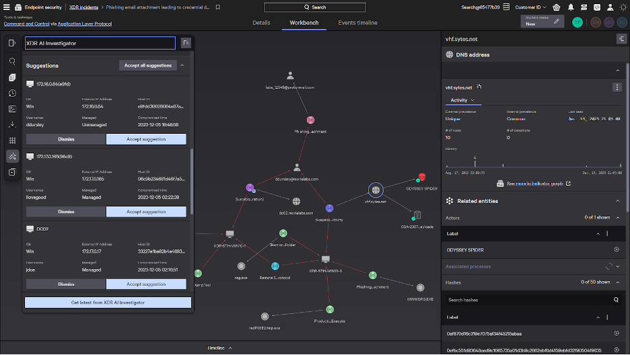This screenshot has width=630, height=355.
Task: Accept the DC02 suggestion
Action: coord(146,284)
